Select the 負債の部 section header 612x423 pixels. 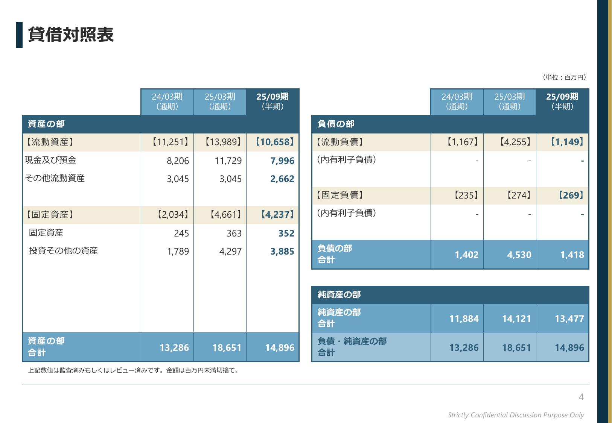tap(336, 124)
